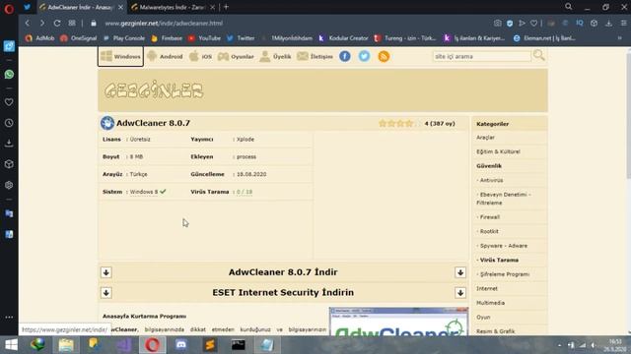Open the Downloads arrow icon in sidebar
Image resolution: width=631 pixels, height=354 pixels.
[9, 144]
